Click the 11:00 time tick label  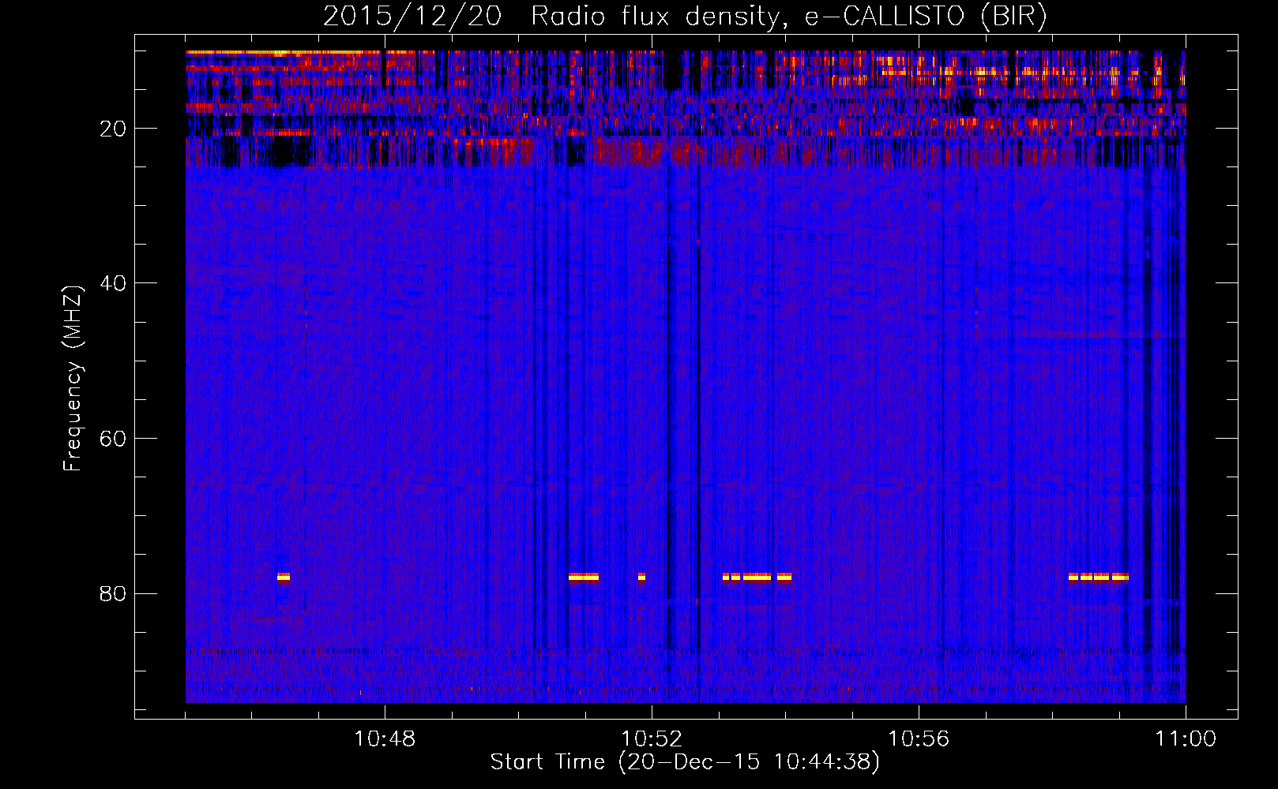pyautogui.click(x=1186, y=739)
